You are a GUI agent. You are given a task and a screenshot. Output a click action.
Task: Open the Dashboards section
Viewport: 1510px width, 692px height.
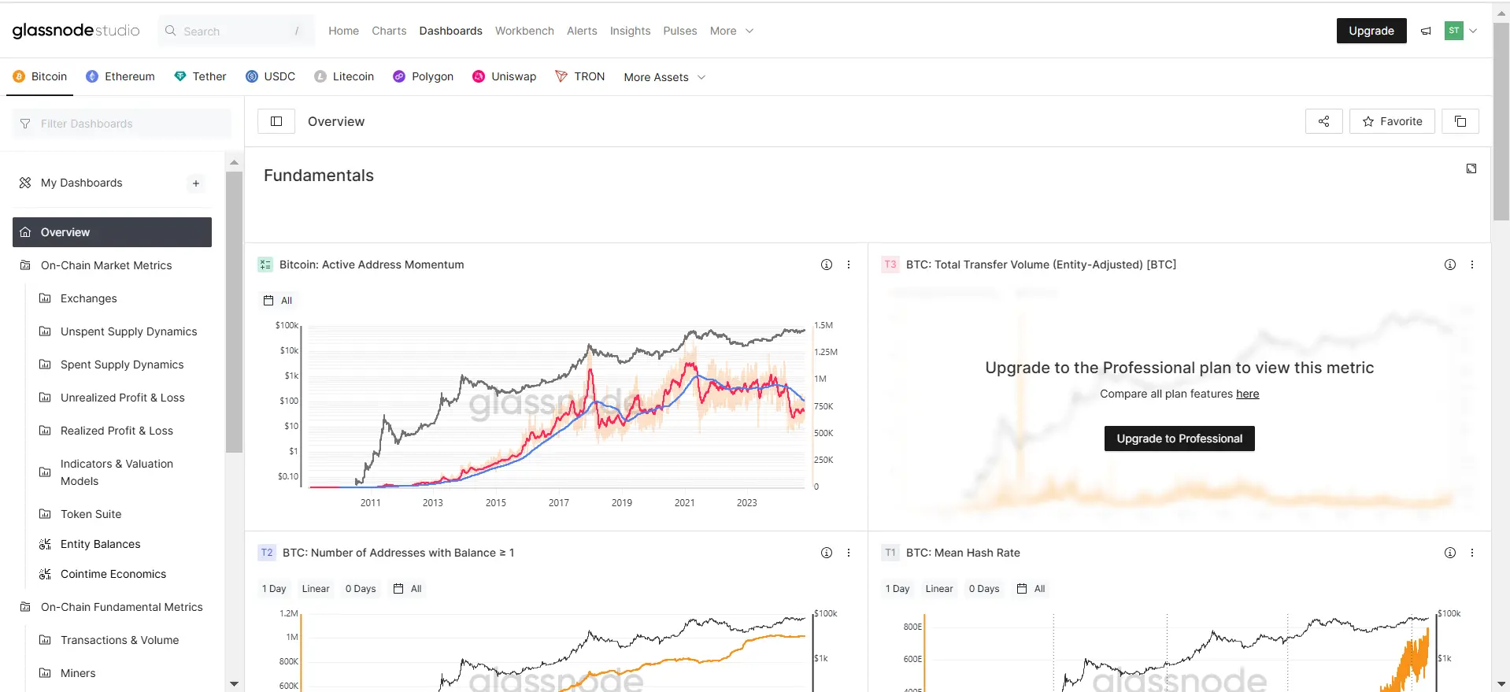pyautogui.click(x=450, y=31)
